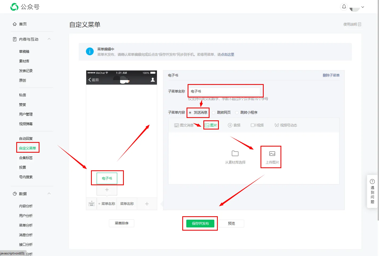Open 草稿箱 in the sidebar

point(24,52)
